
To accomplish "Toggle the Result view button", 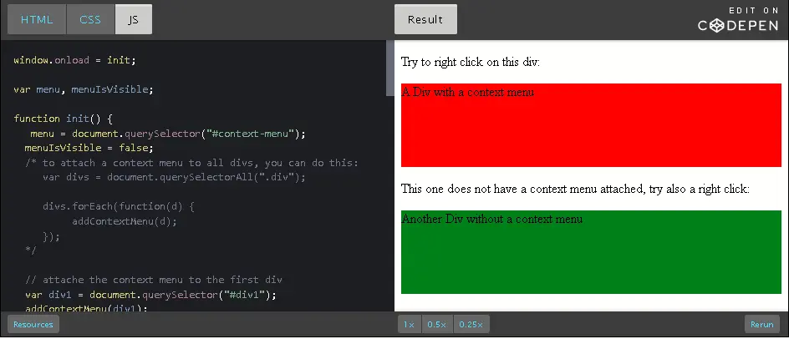I will (x=425, y=19).
